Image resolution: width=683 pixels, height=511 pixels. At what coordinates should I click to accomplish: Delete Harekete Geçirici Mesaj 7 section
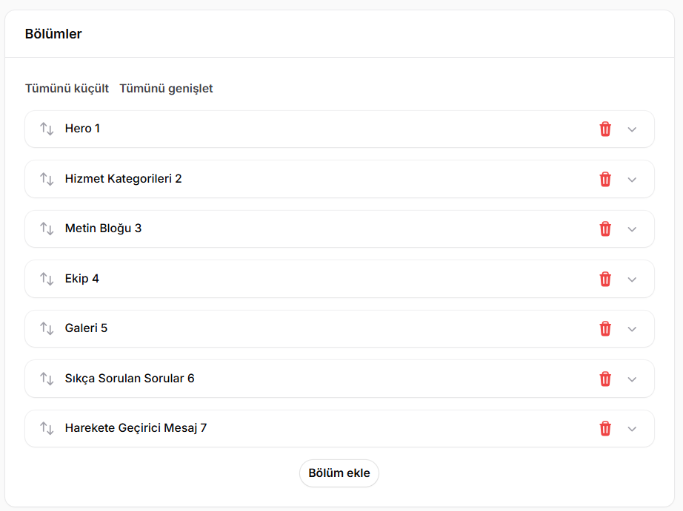(605, 428)
